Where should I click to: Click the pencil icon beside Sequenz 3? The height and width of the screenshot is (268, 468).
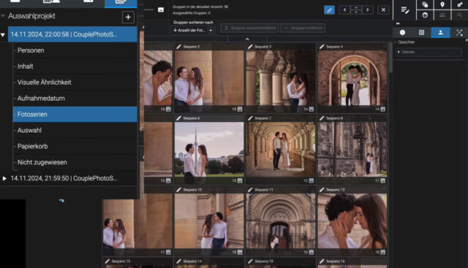[250, 47]
